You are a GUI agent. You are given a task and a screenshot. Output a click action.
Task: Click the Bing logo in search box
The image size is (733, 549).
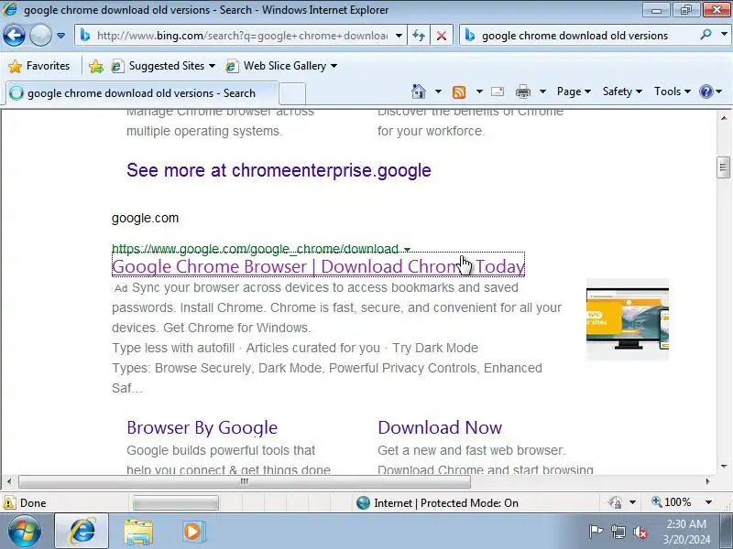(470, 36)
